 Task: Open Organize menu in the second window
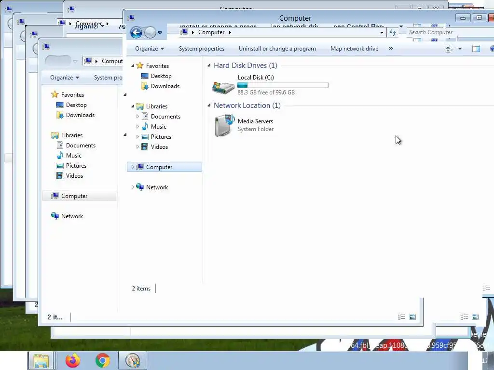(65, 78)
